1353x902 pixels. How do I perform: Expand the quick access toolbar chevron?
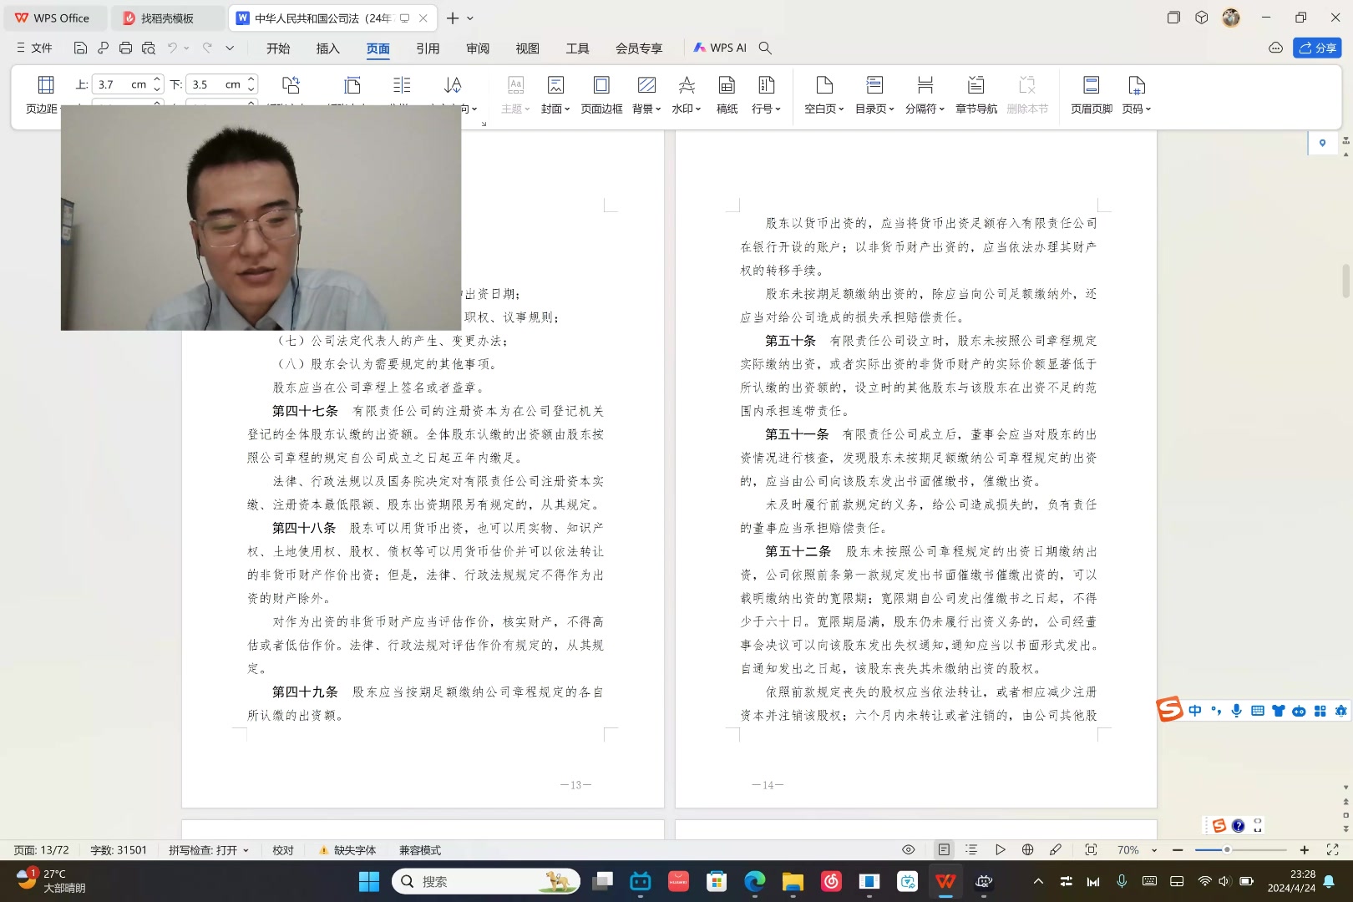(230, 48)
